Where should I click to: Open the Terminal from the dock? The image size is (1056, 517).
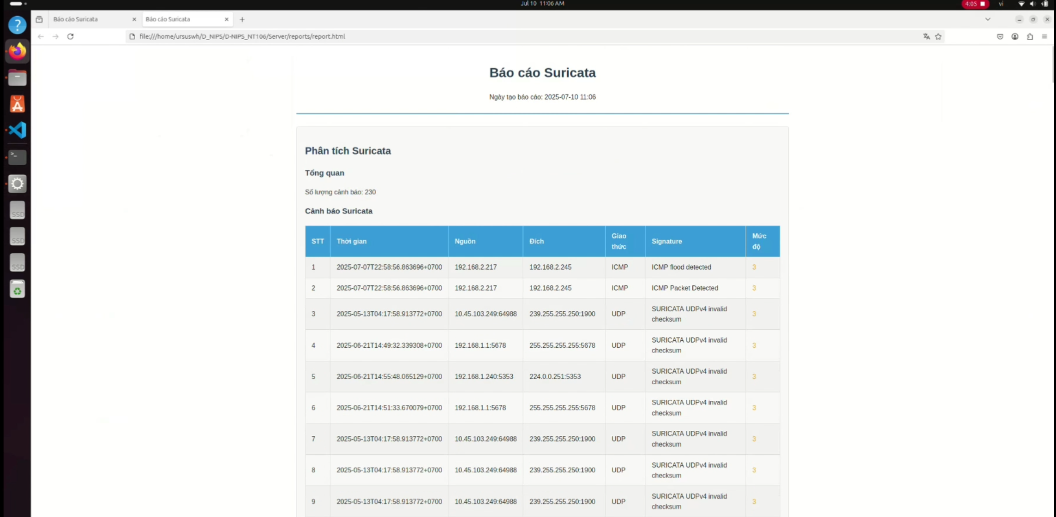click(x=17, y=157)
